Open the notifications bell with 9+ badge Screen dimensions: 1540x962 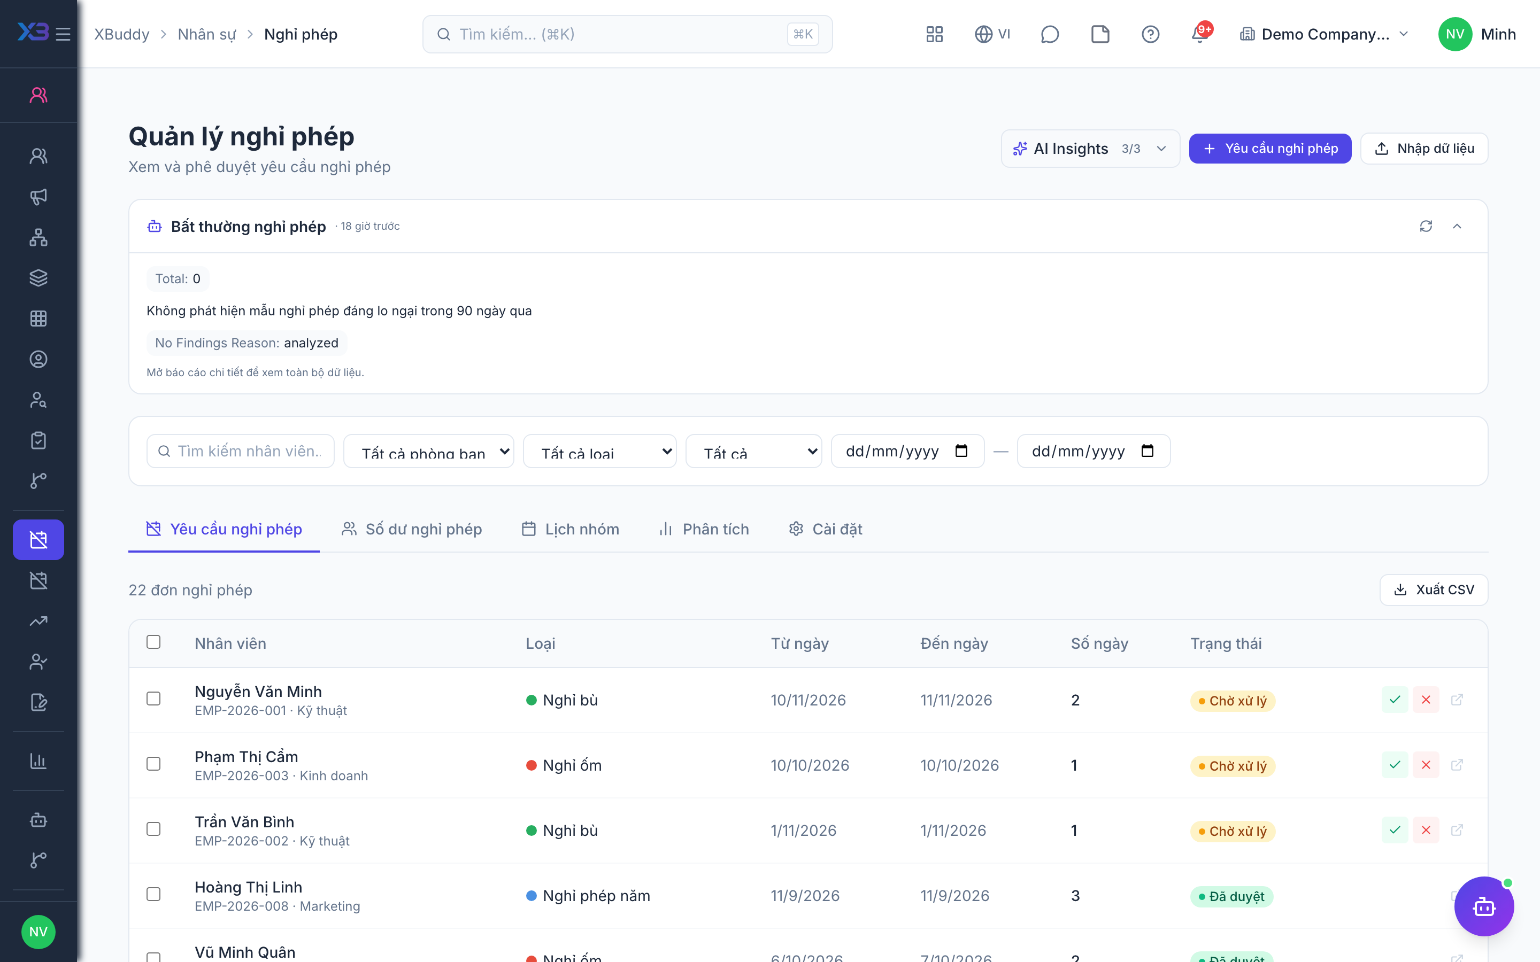(1200, 34)
